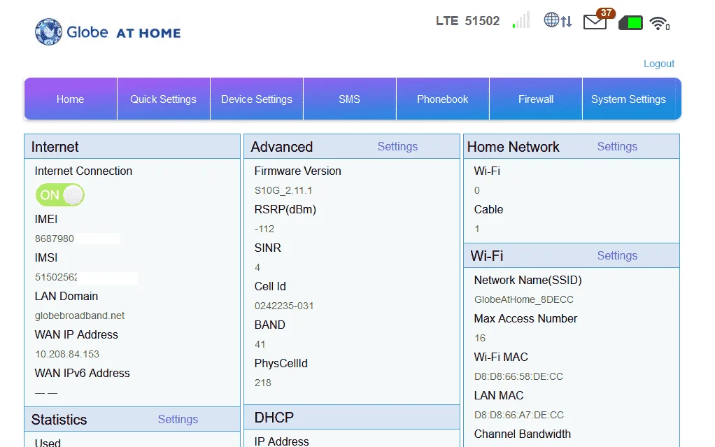Click the IMSI value starting 51502562
The height and width of the screenshot is (447, 715).
pos(56,277)
